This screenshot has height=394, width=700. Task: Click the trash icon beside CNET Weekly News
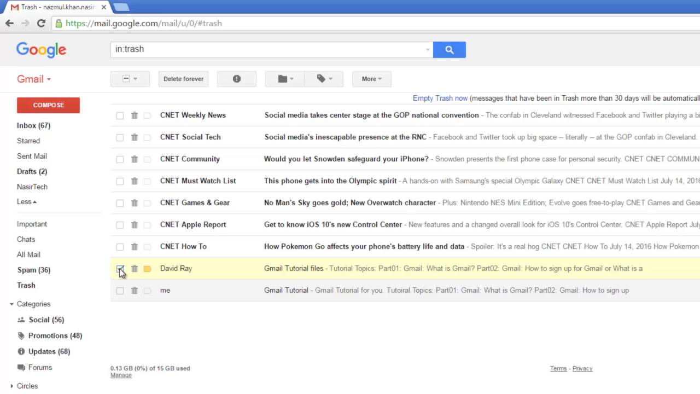coord(135,115)
